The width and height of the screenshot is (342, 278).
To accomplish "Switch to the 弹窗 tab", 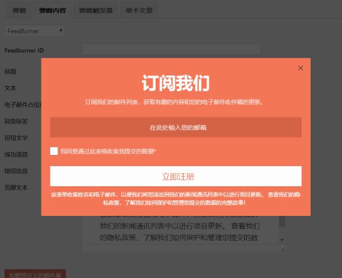I will click(x=19, y=11).
